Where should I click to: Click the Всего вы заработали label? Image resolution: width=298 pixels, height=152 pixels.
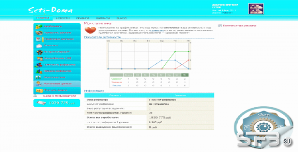point(103,118)
